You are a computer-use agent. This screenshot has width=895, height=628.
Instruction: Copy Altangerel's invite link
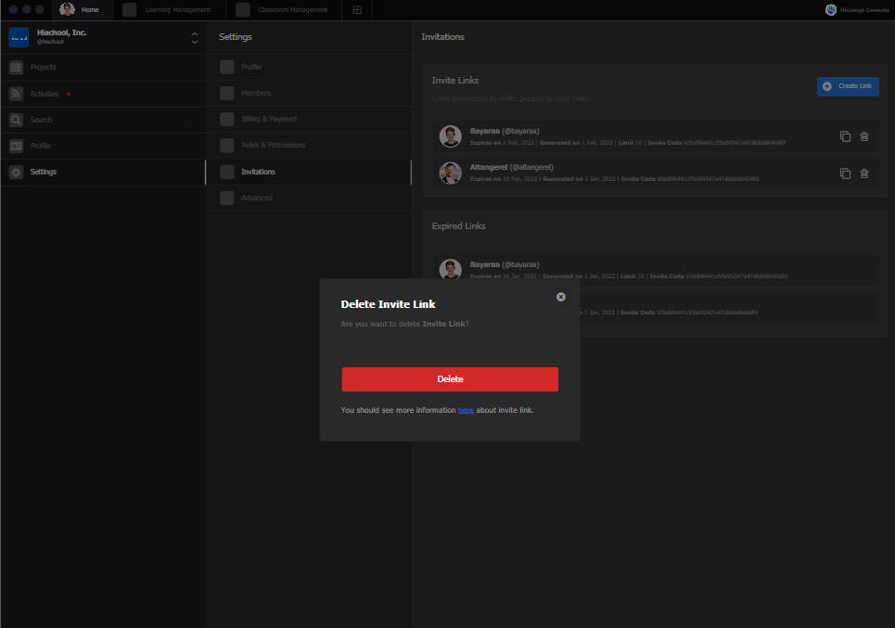pyautogui.click(x=845, y=173)
